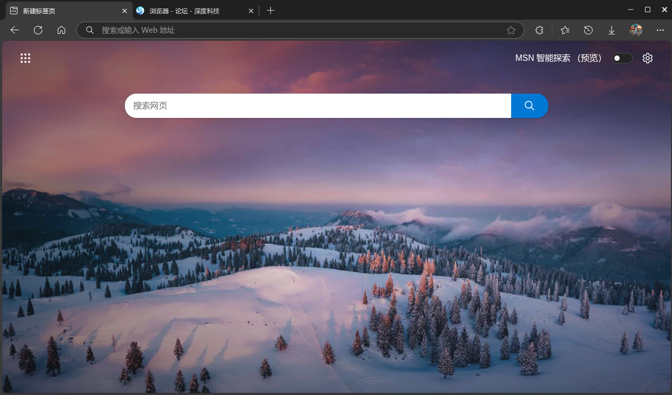Image resolution: width=672 pixels, height=395 pixels.
Task: Toggle MSN 智能探索 preview switch
Action: [622, 58]
